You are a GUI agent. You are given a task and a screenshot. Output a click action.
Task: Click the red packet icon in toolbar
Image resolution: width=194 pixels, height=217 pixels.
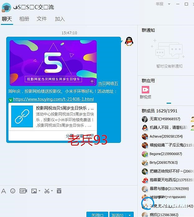[x=59, y=191]
